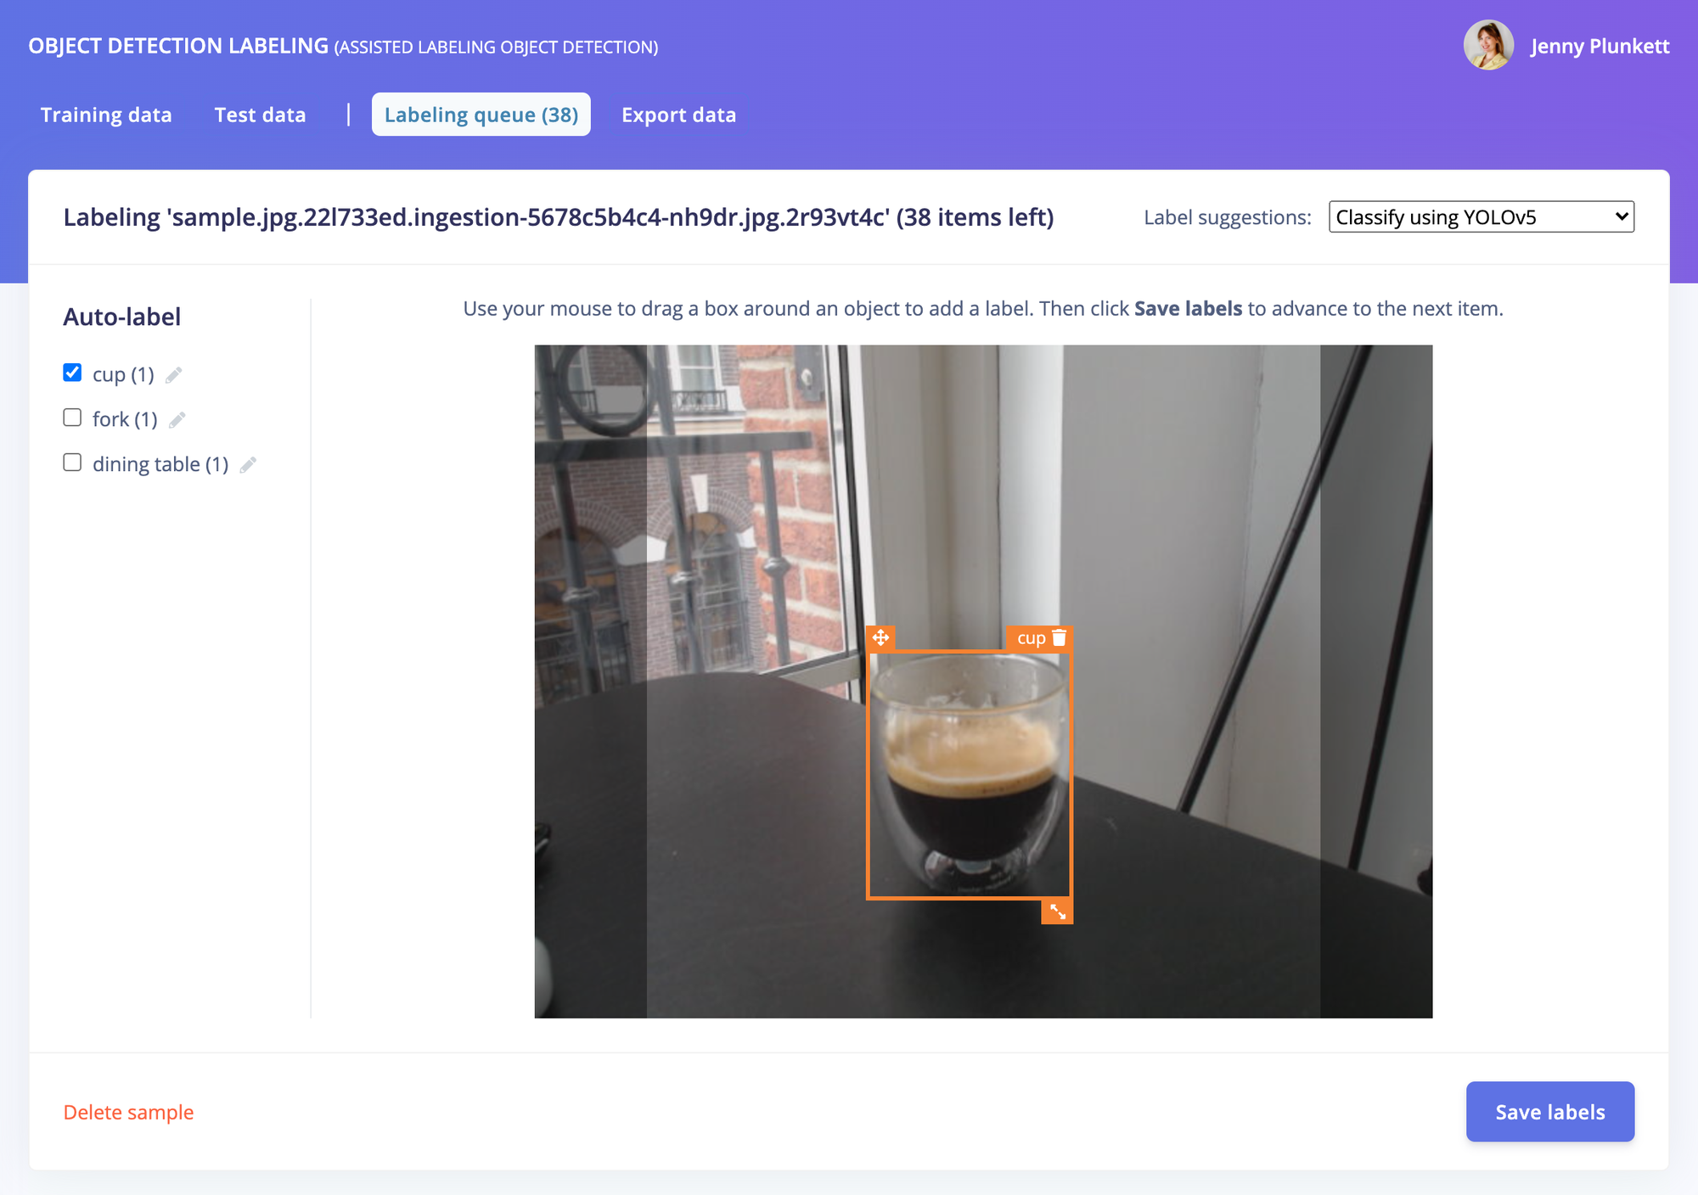The image size is (1698, 1195).
Task: Edit the dining table label pencil icon
Action: (x=248, y=465)
